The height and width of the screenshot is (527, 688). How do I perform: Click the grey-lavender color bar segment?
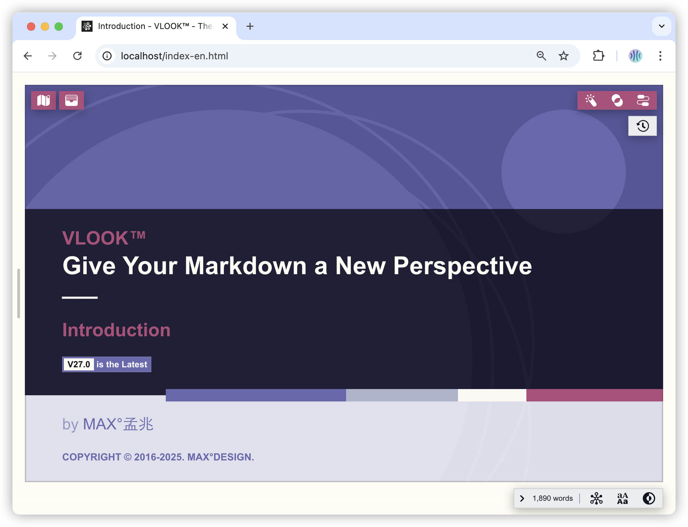point(402,395)
